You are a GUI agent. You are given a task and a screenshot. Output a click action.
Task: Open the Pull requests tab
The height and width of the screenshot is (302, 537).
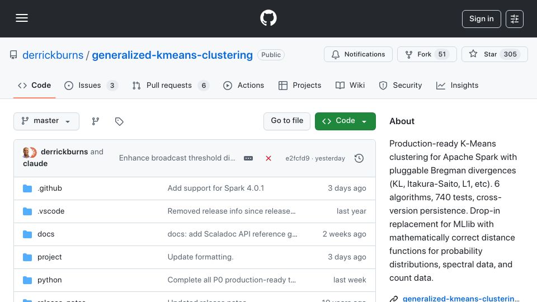(x=171, y=85)
